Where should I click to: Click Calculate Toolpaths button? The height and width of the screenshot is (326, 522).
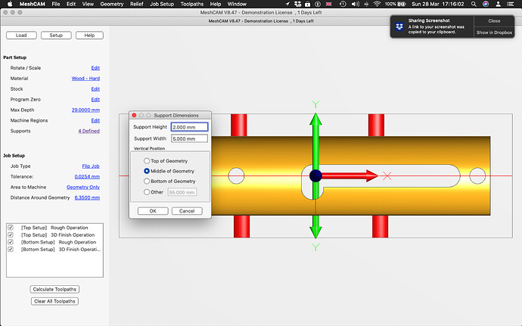(x=54, y=289)
